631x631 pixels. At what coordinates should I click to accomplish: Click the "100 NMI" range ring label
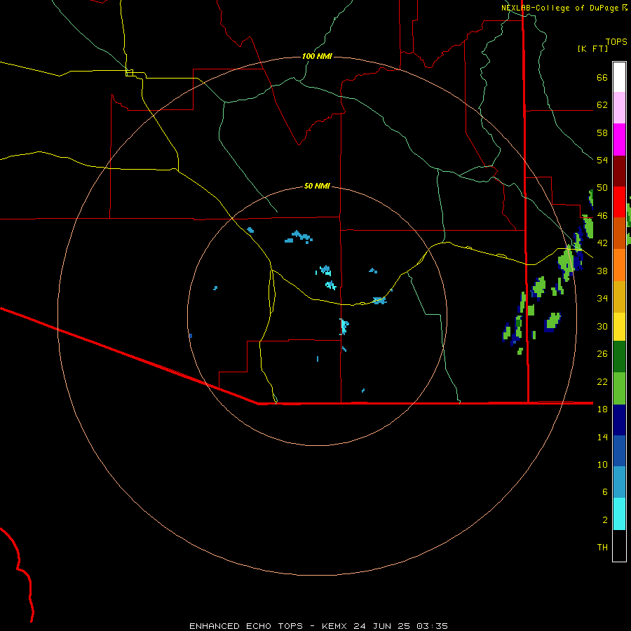pyautogui.click(x=317, y=56)
